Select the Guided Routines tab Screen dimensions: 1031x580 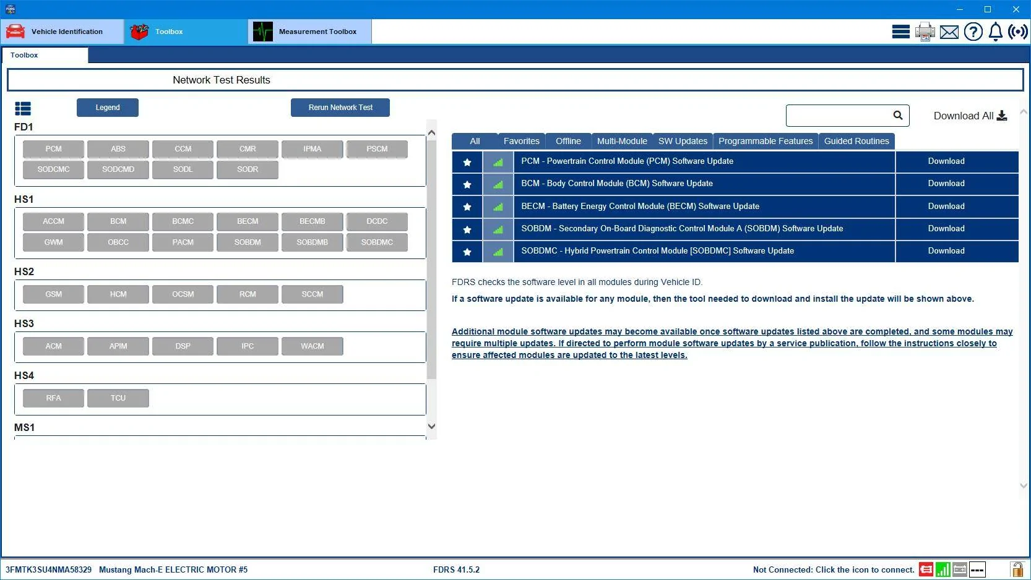(856, 141)
